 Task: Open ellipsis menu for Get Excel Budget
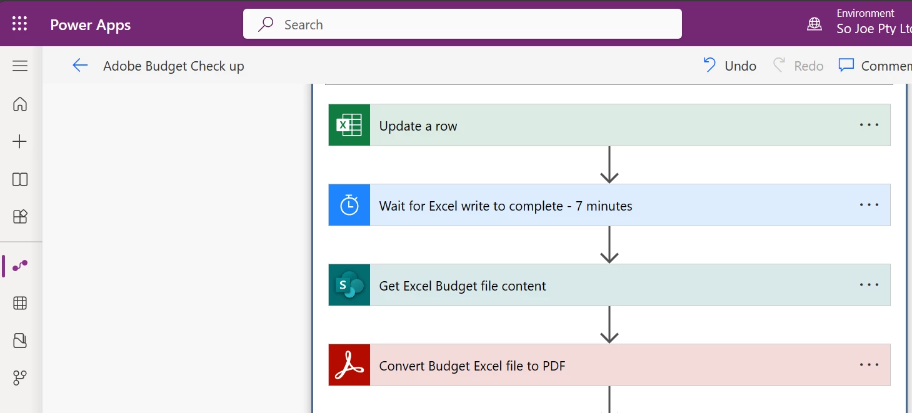(x=869, y=285)
